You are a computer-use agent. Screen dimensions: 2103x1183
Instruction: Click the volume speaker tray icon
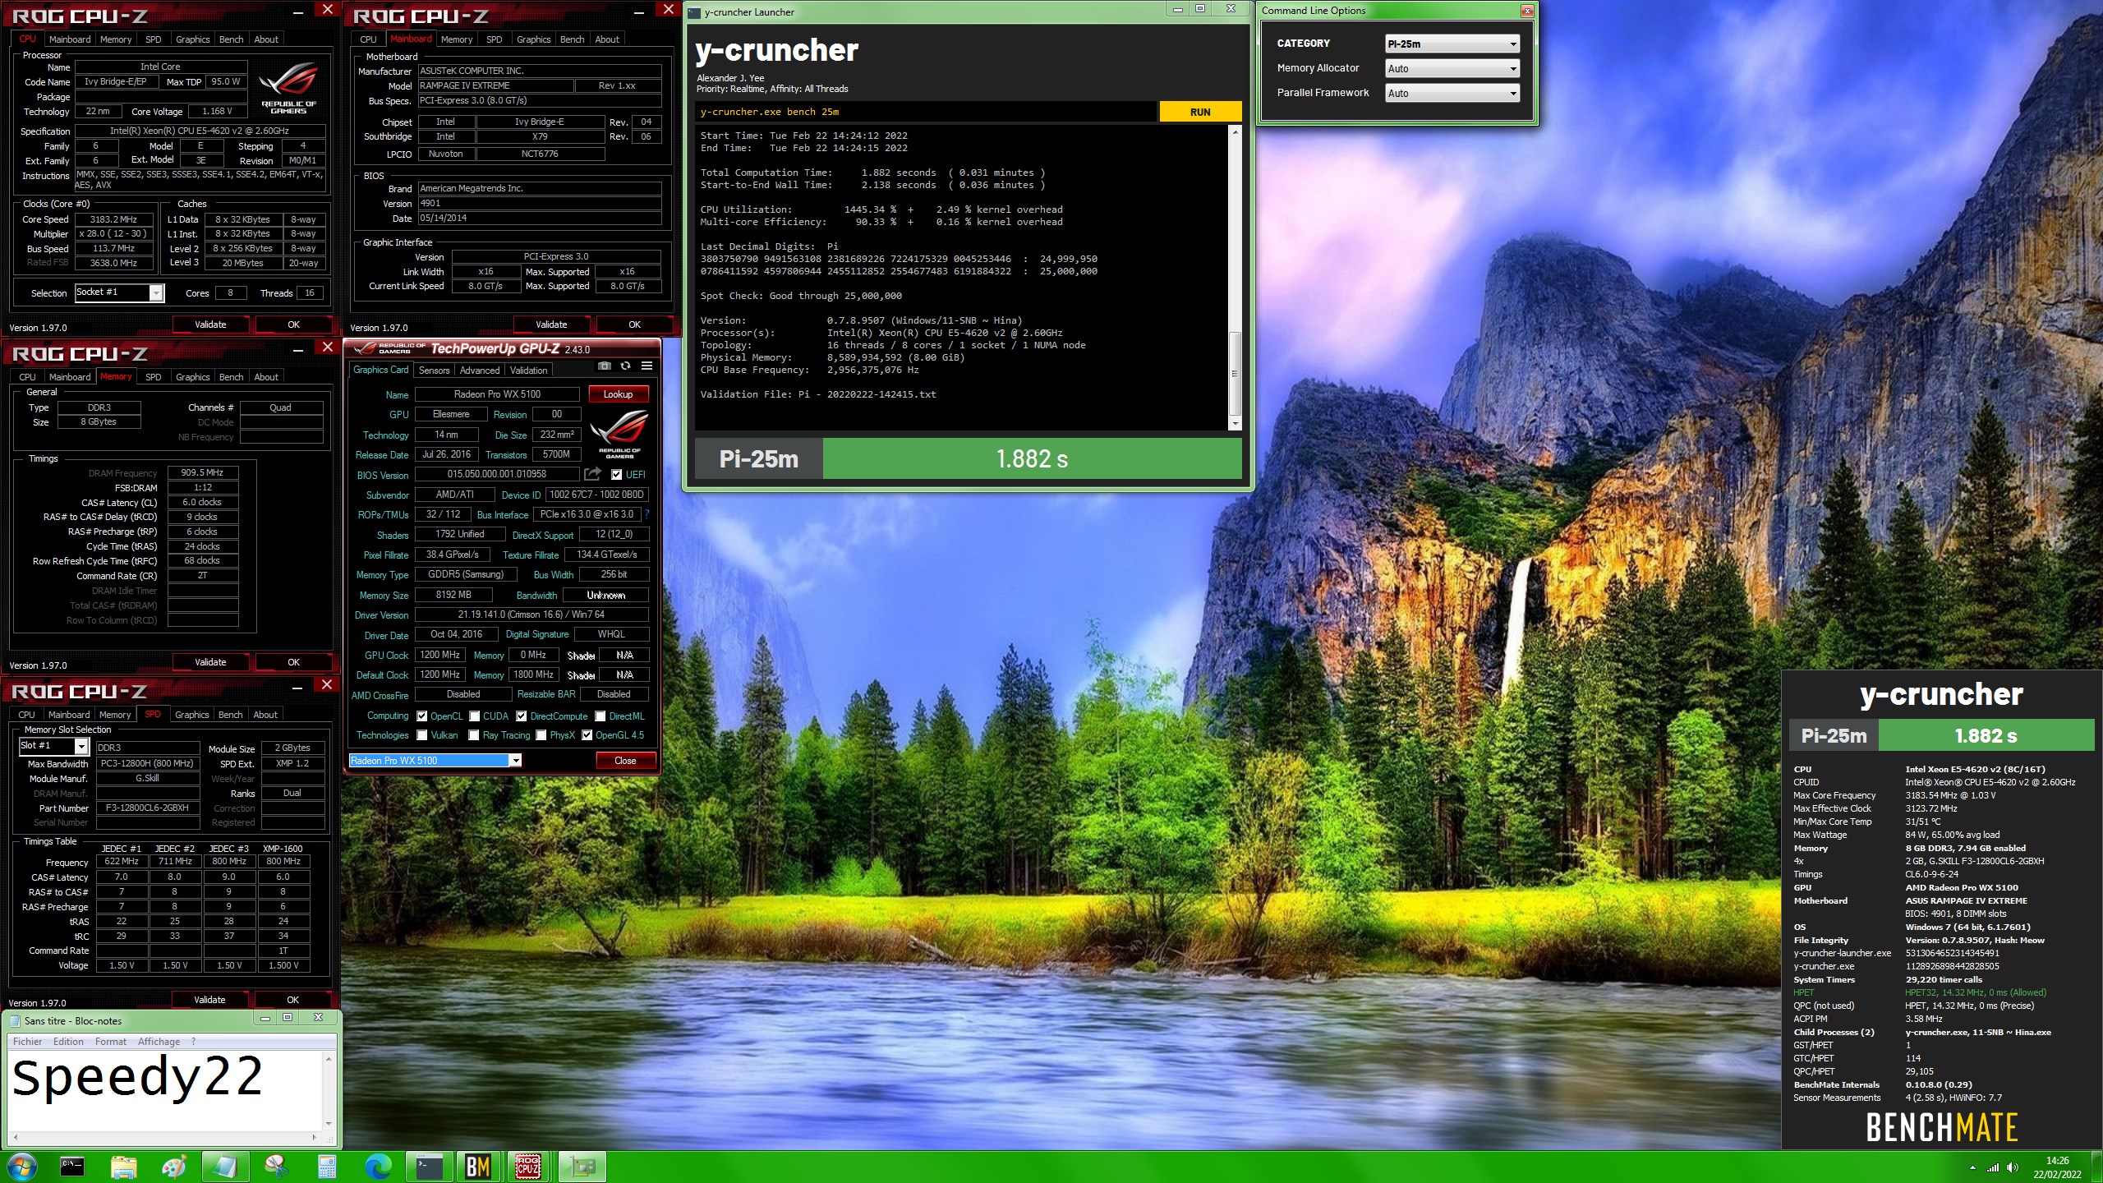2012,1167
